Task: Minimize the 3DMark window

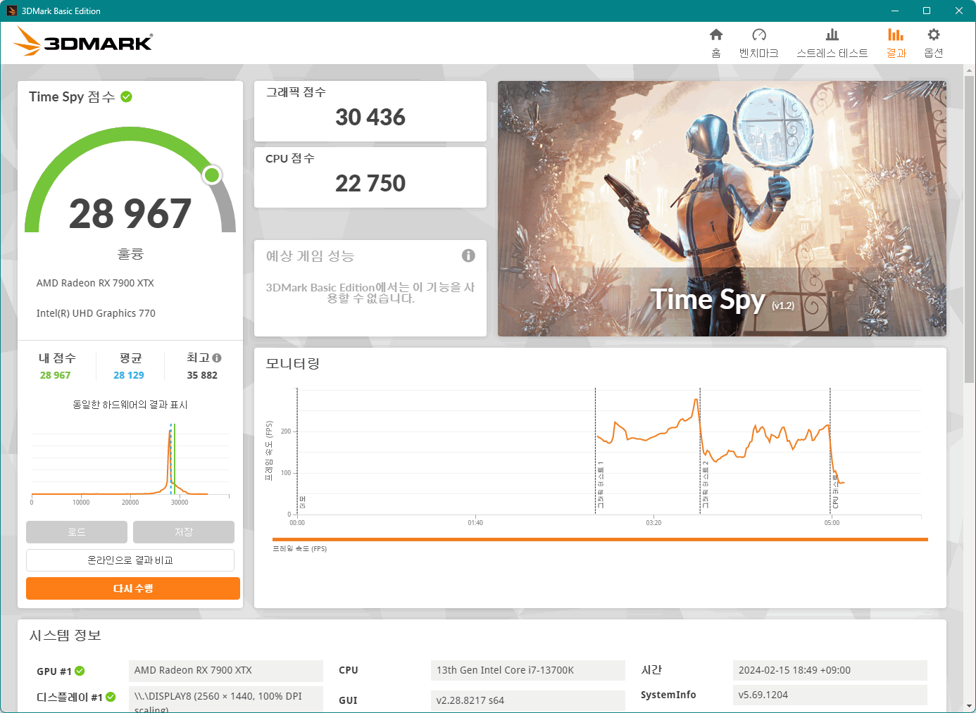Action: point(895,11)
